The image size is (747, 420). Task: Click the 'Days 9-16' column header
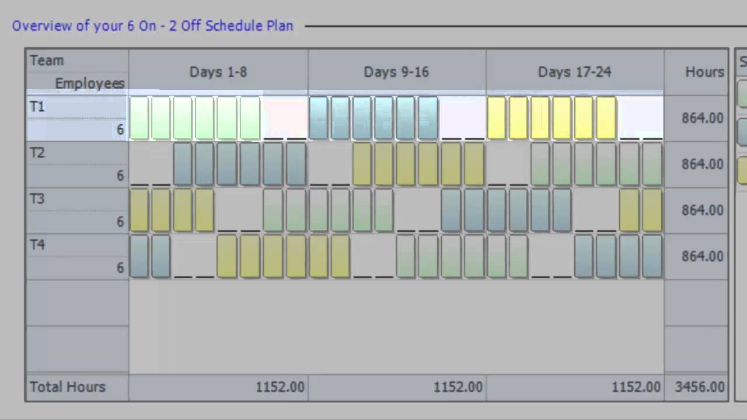pyautogui.click(x=396, y=72)
